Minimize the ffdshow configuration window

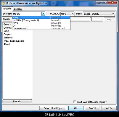(x=99, y=2)
